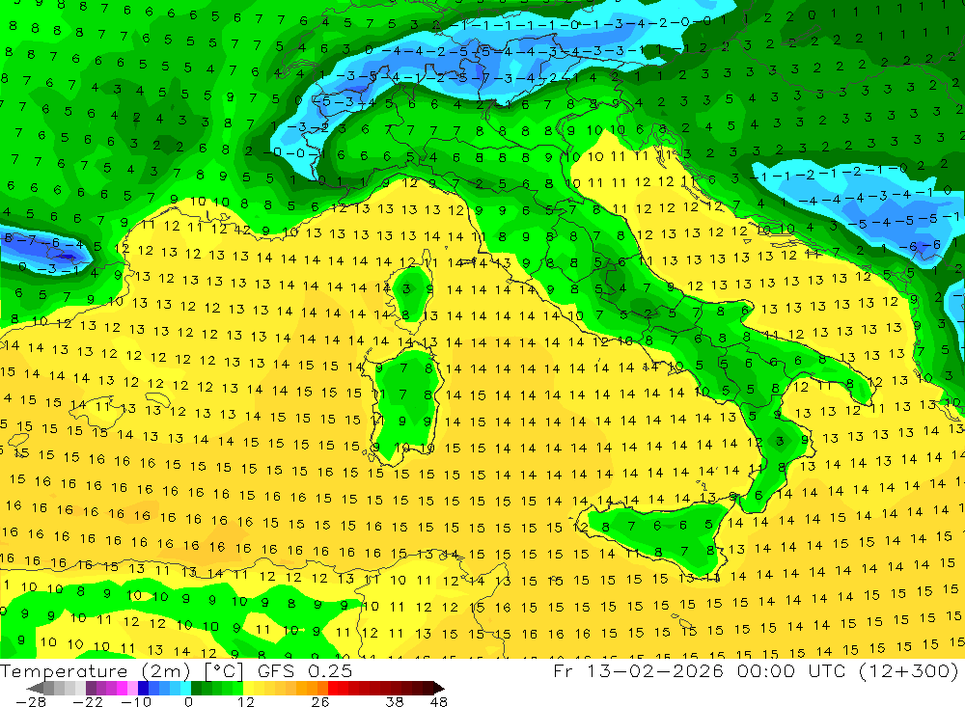
Task: Click the "-22" legend scale value
Action: pos(88,701)
